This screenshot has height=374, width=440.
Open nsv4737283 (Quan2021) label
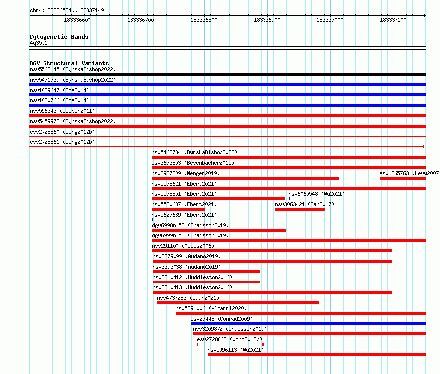pyautogui.click(x=188, y=298)
